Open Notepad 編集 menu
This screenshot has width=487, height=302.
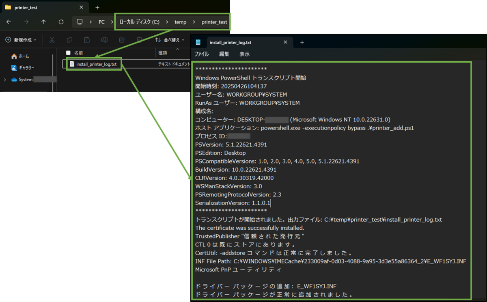click(x=224, y=54)
